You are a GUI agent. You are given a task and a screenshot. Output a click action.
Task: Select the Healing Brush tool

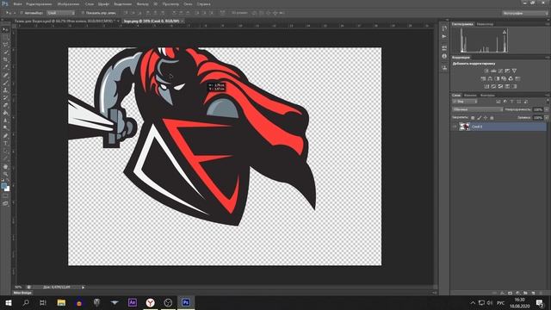point(5,75)
